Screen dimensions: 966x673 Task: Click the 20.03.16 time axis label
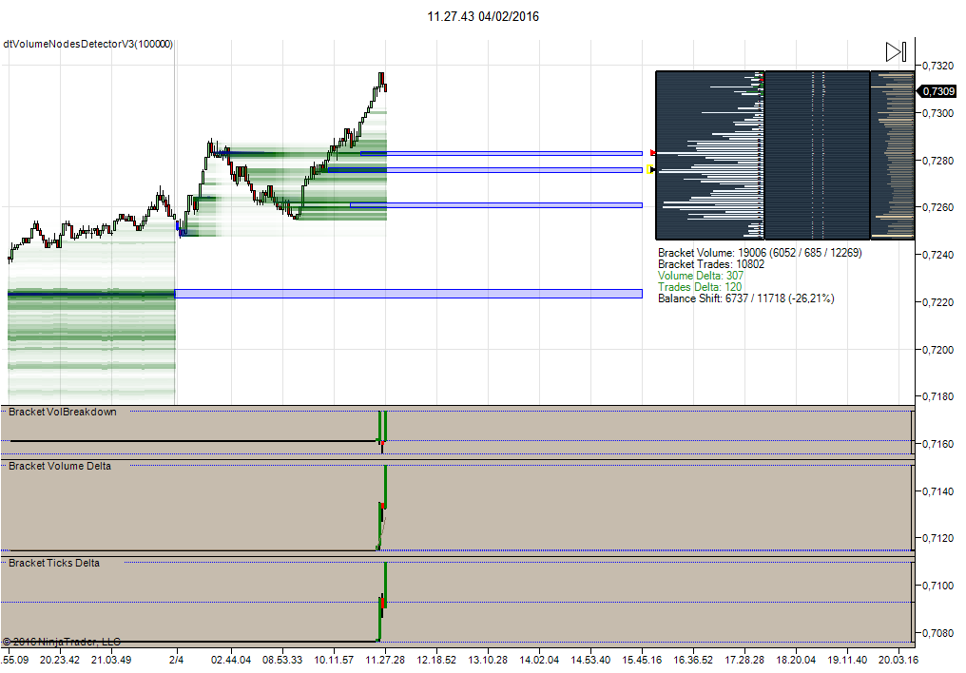click(x=898, y=660)
